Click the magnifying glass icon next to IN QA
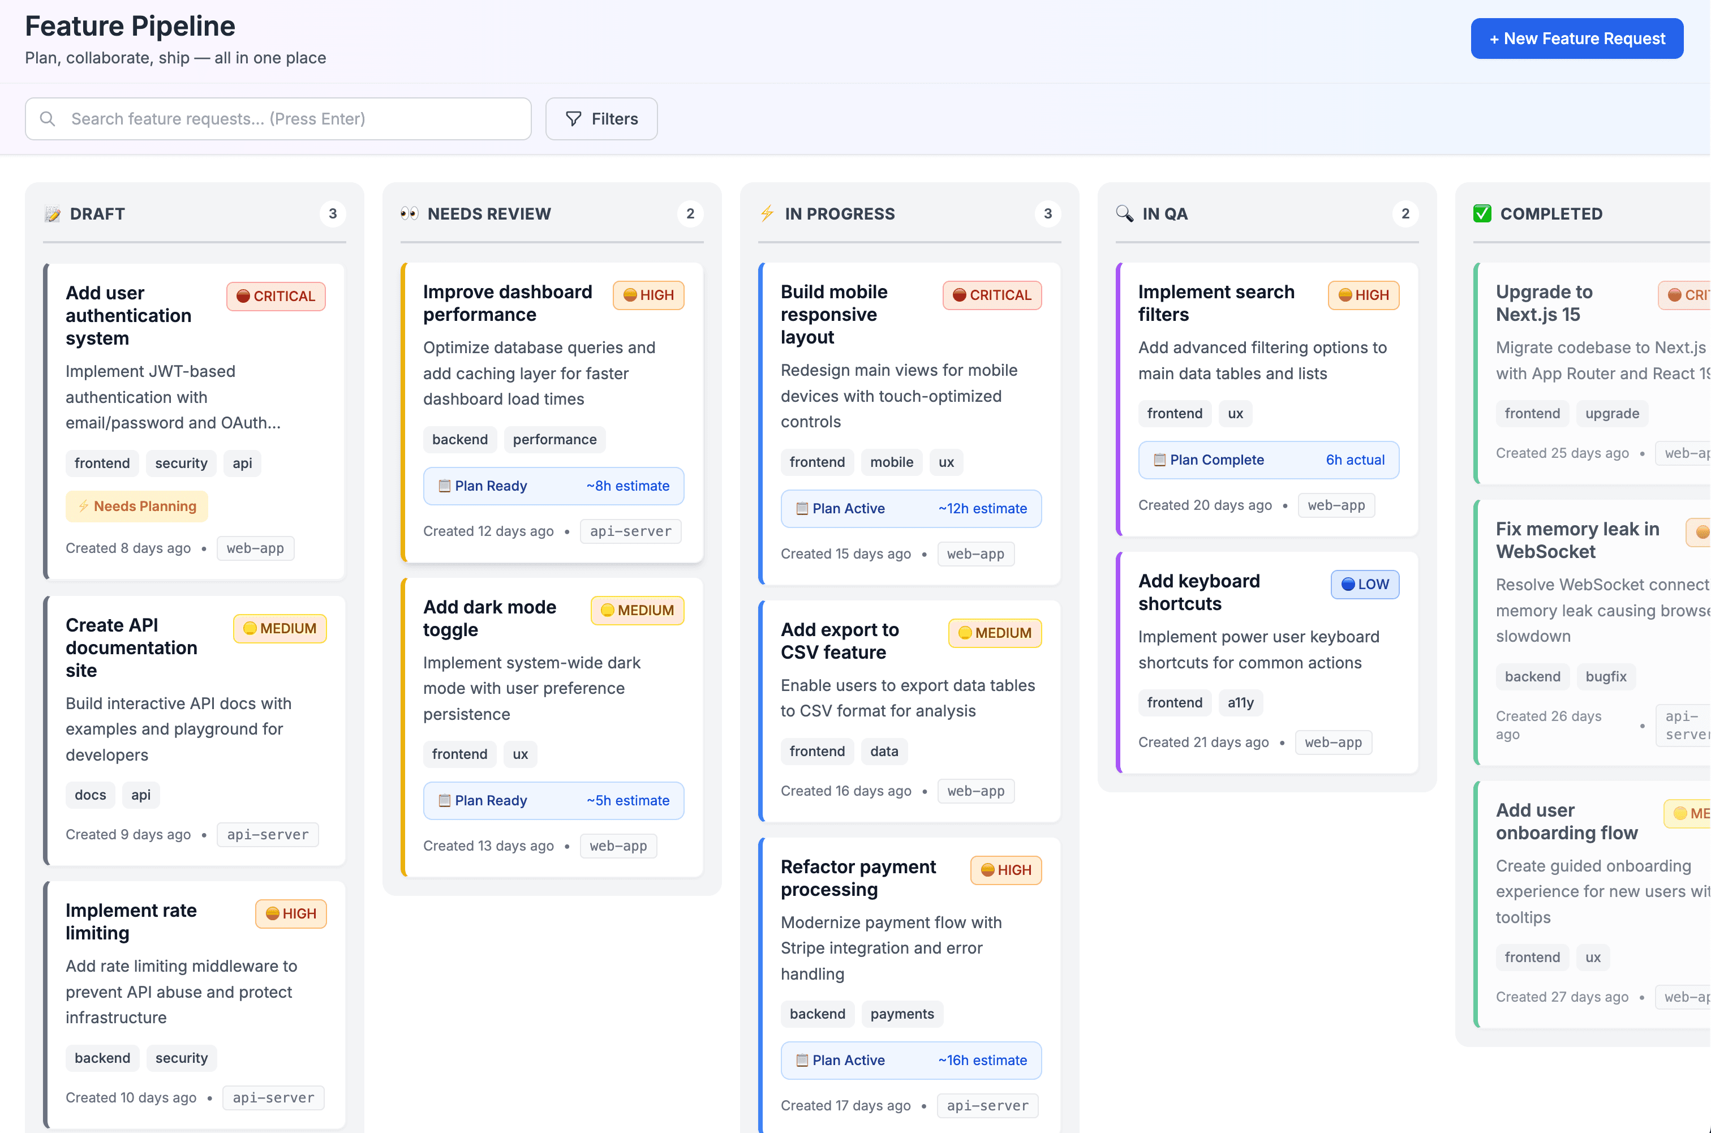This screenshot has height=1133, width=1711. click(x=1123, y=213)
